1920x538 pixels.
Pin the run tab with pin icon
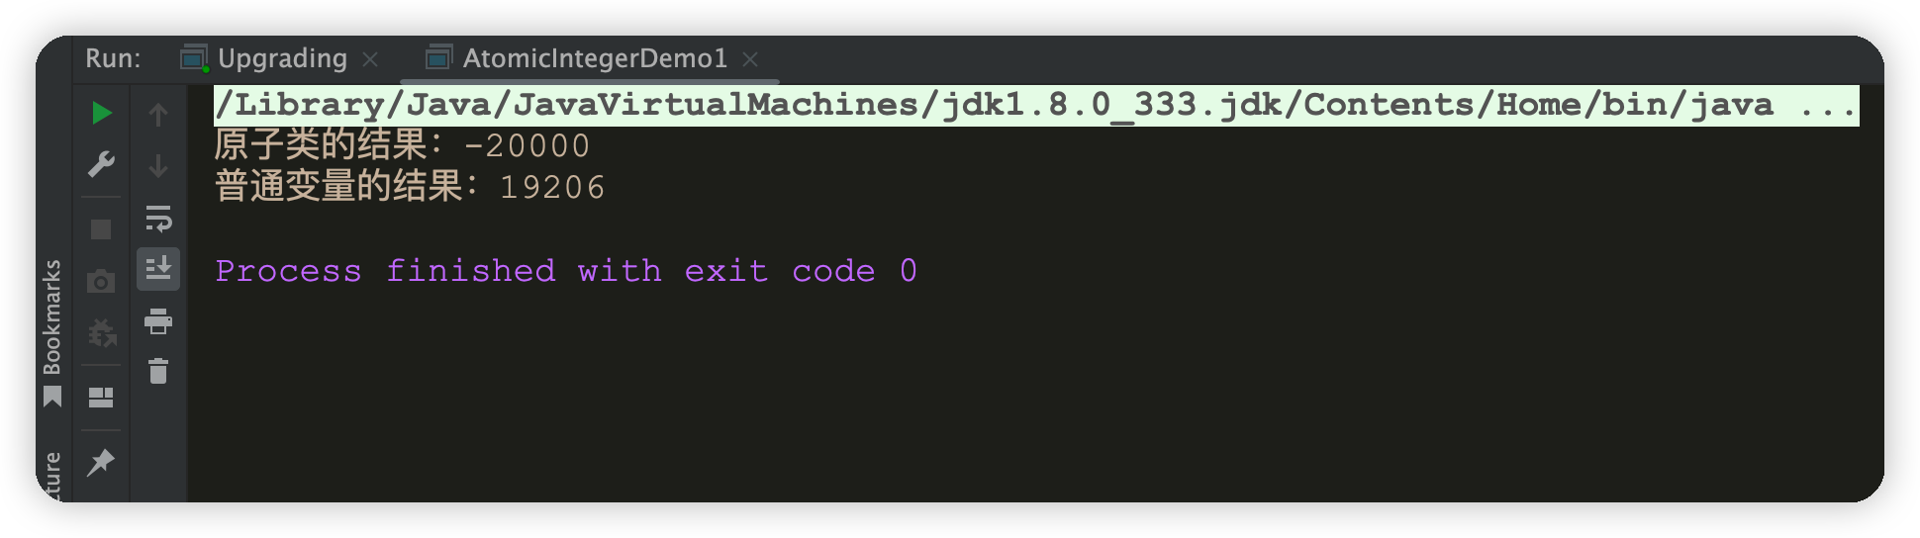(101, 462)
